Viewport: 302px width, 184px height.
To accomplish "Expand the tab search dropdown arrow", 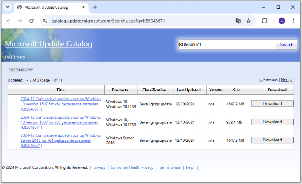I will [x=8, y=7].
